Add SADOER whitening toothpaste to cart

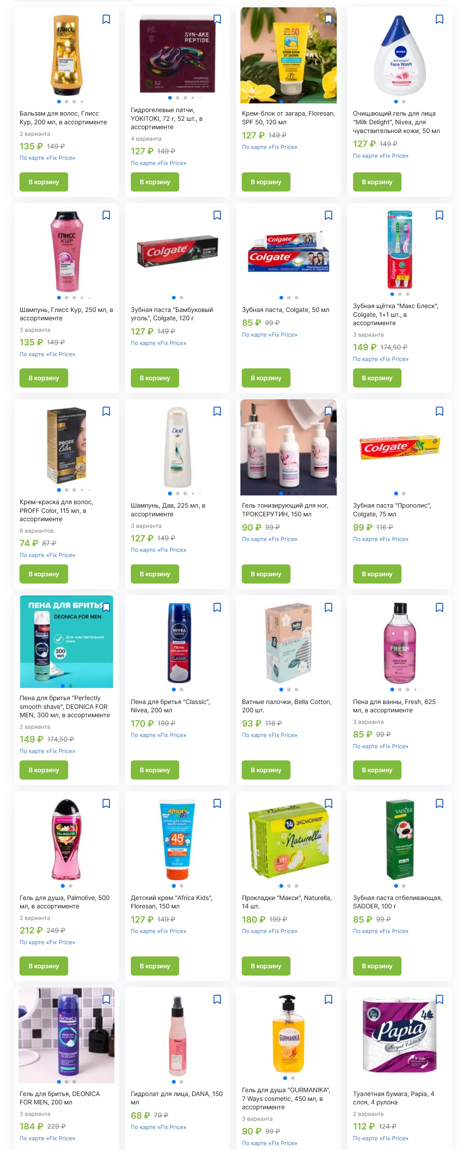tap(377, 965)
